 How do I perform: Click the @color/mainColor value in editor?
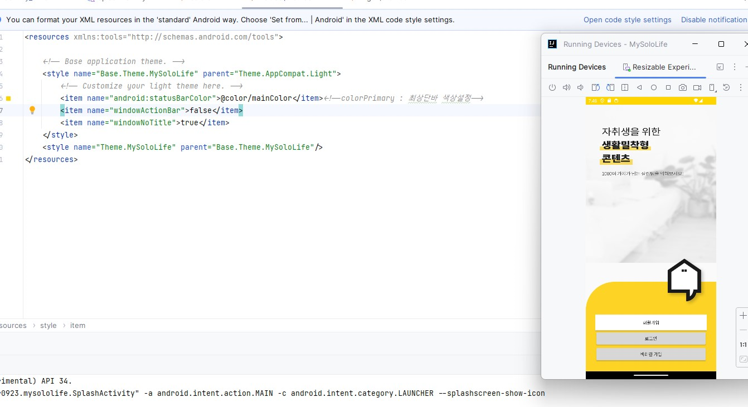256,98
